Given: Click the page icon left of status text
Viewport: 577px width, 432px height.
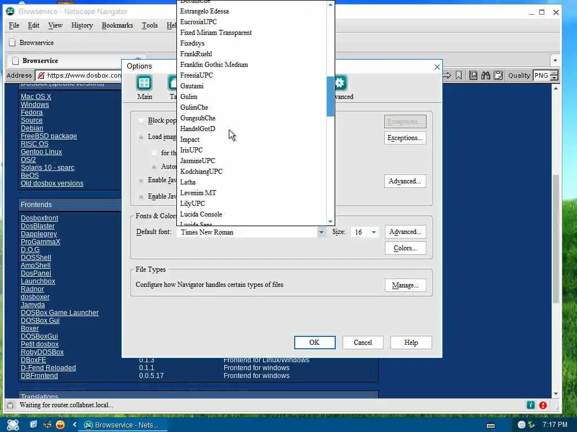Looking at the screenshot, I should click(x=10, y=405).
